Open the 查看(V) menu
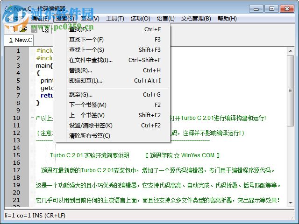Screen dimensions: 299x224 pyautogui.click(x=90, y=19)
